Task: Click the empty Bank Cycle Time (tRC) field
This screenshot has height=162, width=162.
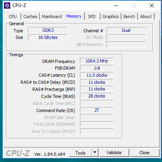Action: (97, 103)
